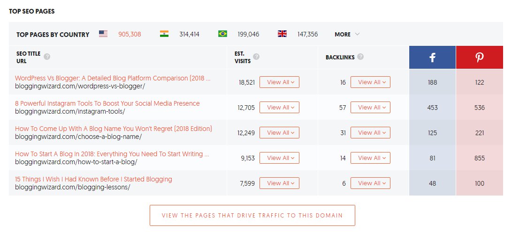Click the Backlinks help question icon
This screenshot has height=232, width=512.
click(x=360, y=57)
